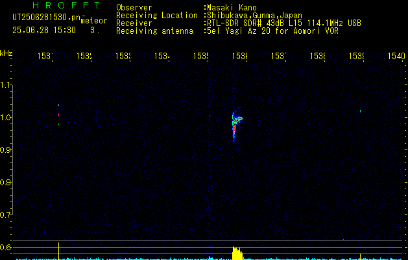The image size is (408, 260).
Task: Click the word meteor in header
Action: pyautogui.click(x=94, y=21)
